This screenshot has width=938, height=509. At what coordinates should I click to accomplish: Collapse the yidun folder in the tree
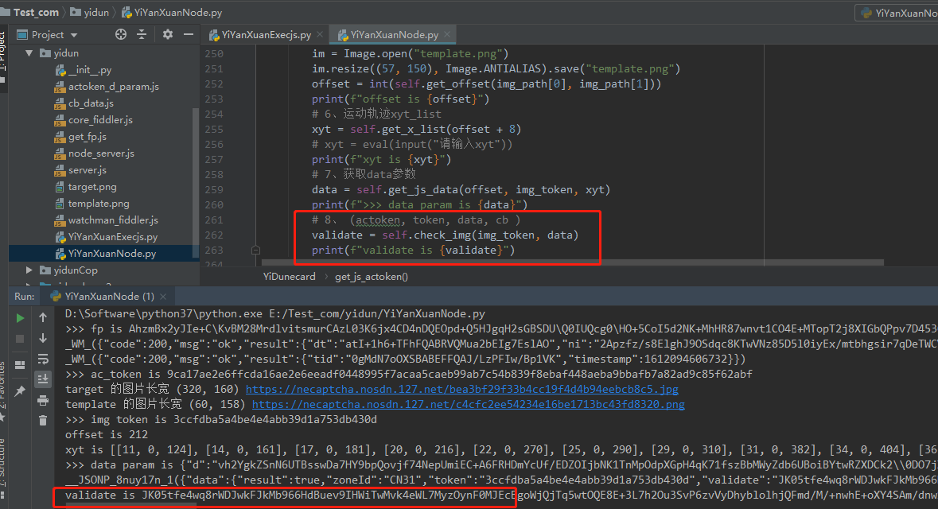click(29, 53)
